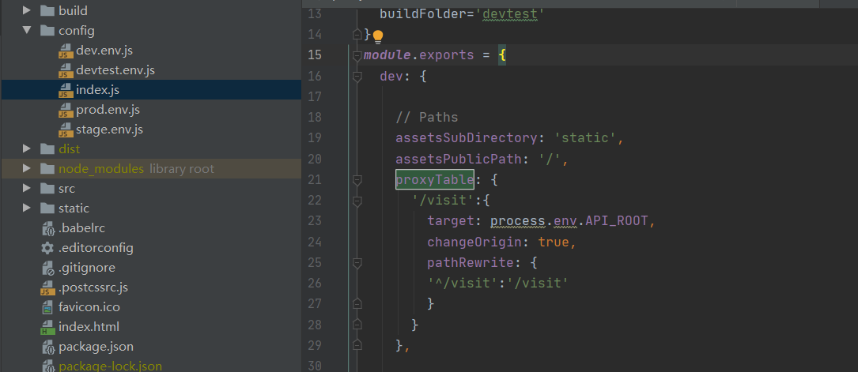The image size is (858, 372).
Task: Open .editorconfig file
Action: (x=96, y=247)
